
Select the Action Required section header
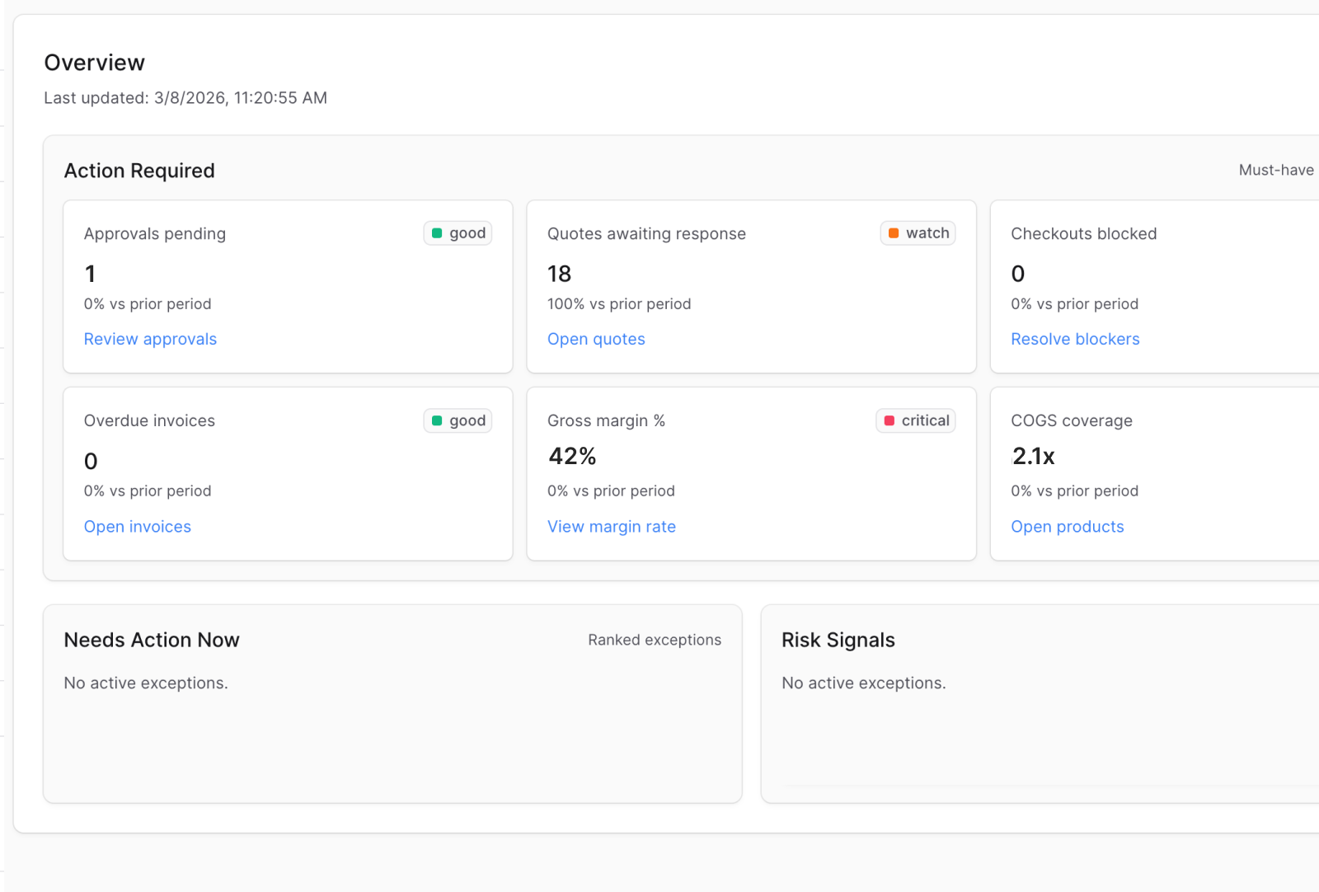[139, 171]
